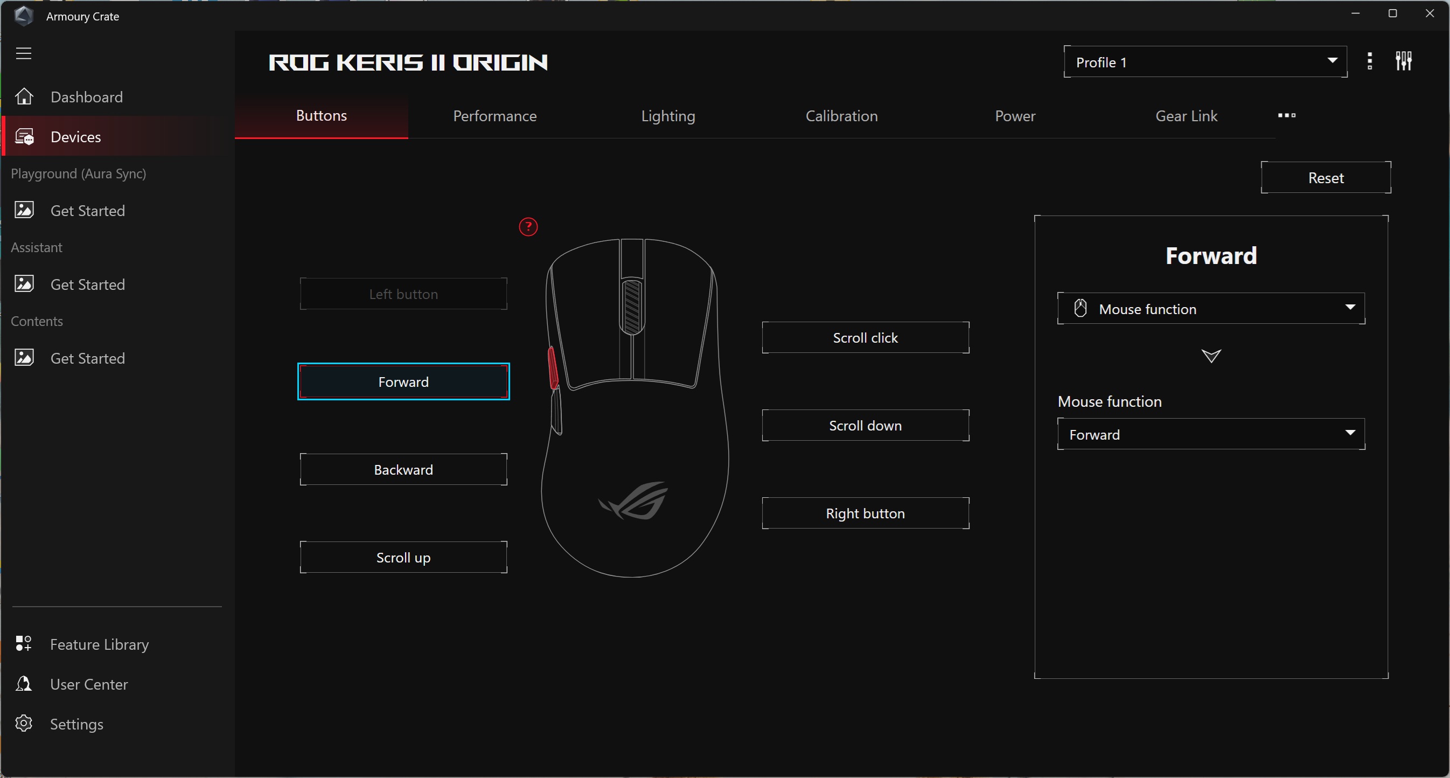The width and height of the screenshot is (1450, 778).
Task: Open Dashboard in the sidebar
Action: [117, 97]
